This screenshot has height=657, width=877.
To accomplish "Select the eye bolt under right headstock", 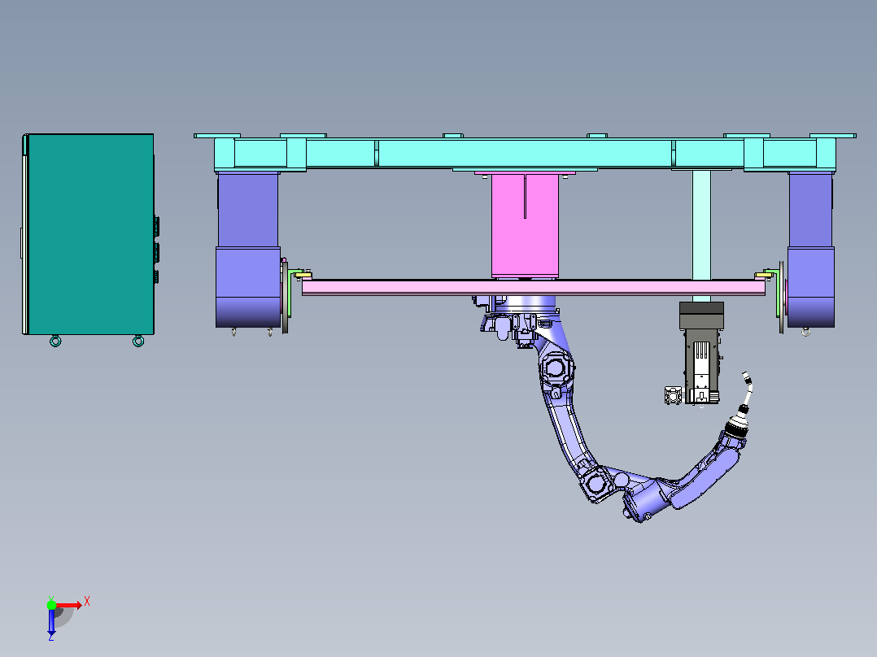I will [805, 332].
